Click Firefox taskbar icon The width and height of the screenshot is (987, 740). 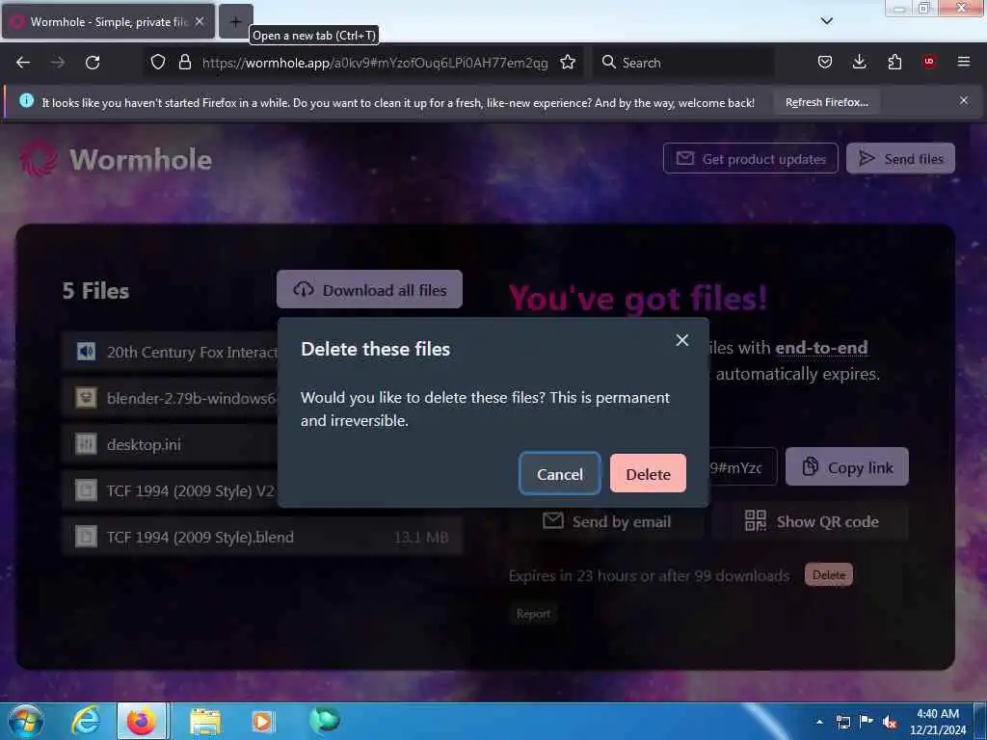tap(142, 721)
